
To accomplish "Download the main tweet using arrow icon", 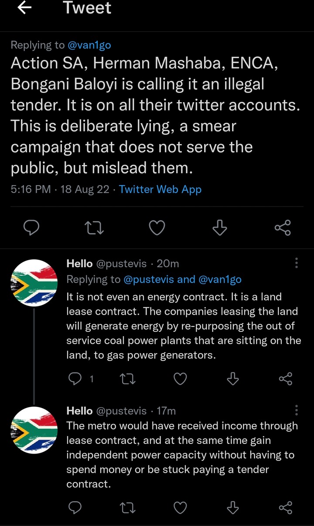I will click(x=220, y=227).
